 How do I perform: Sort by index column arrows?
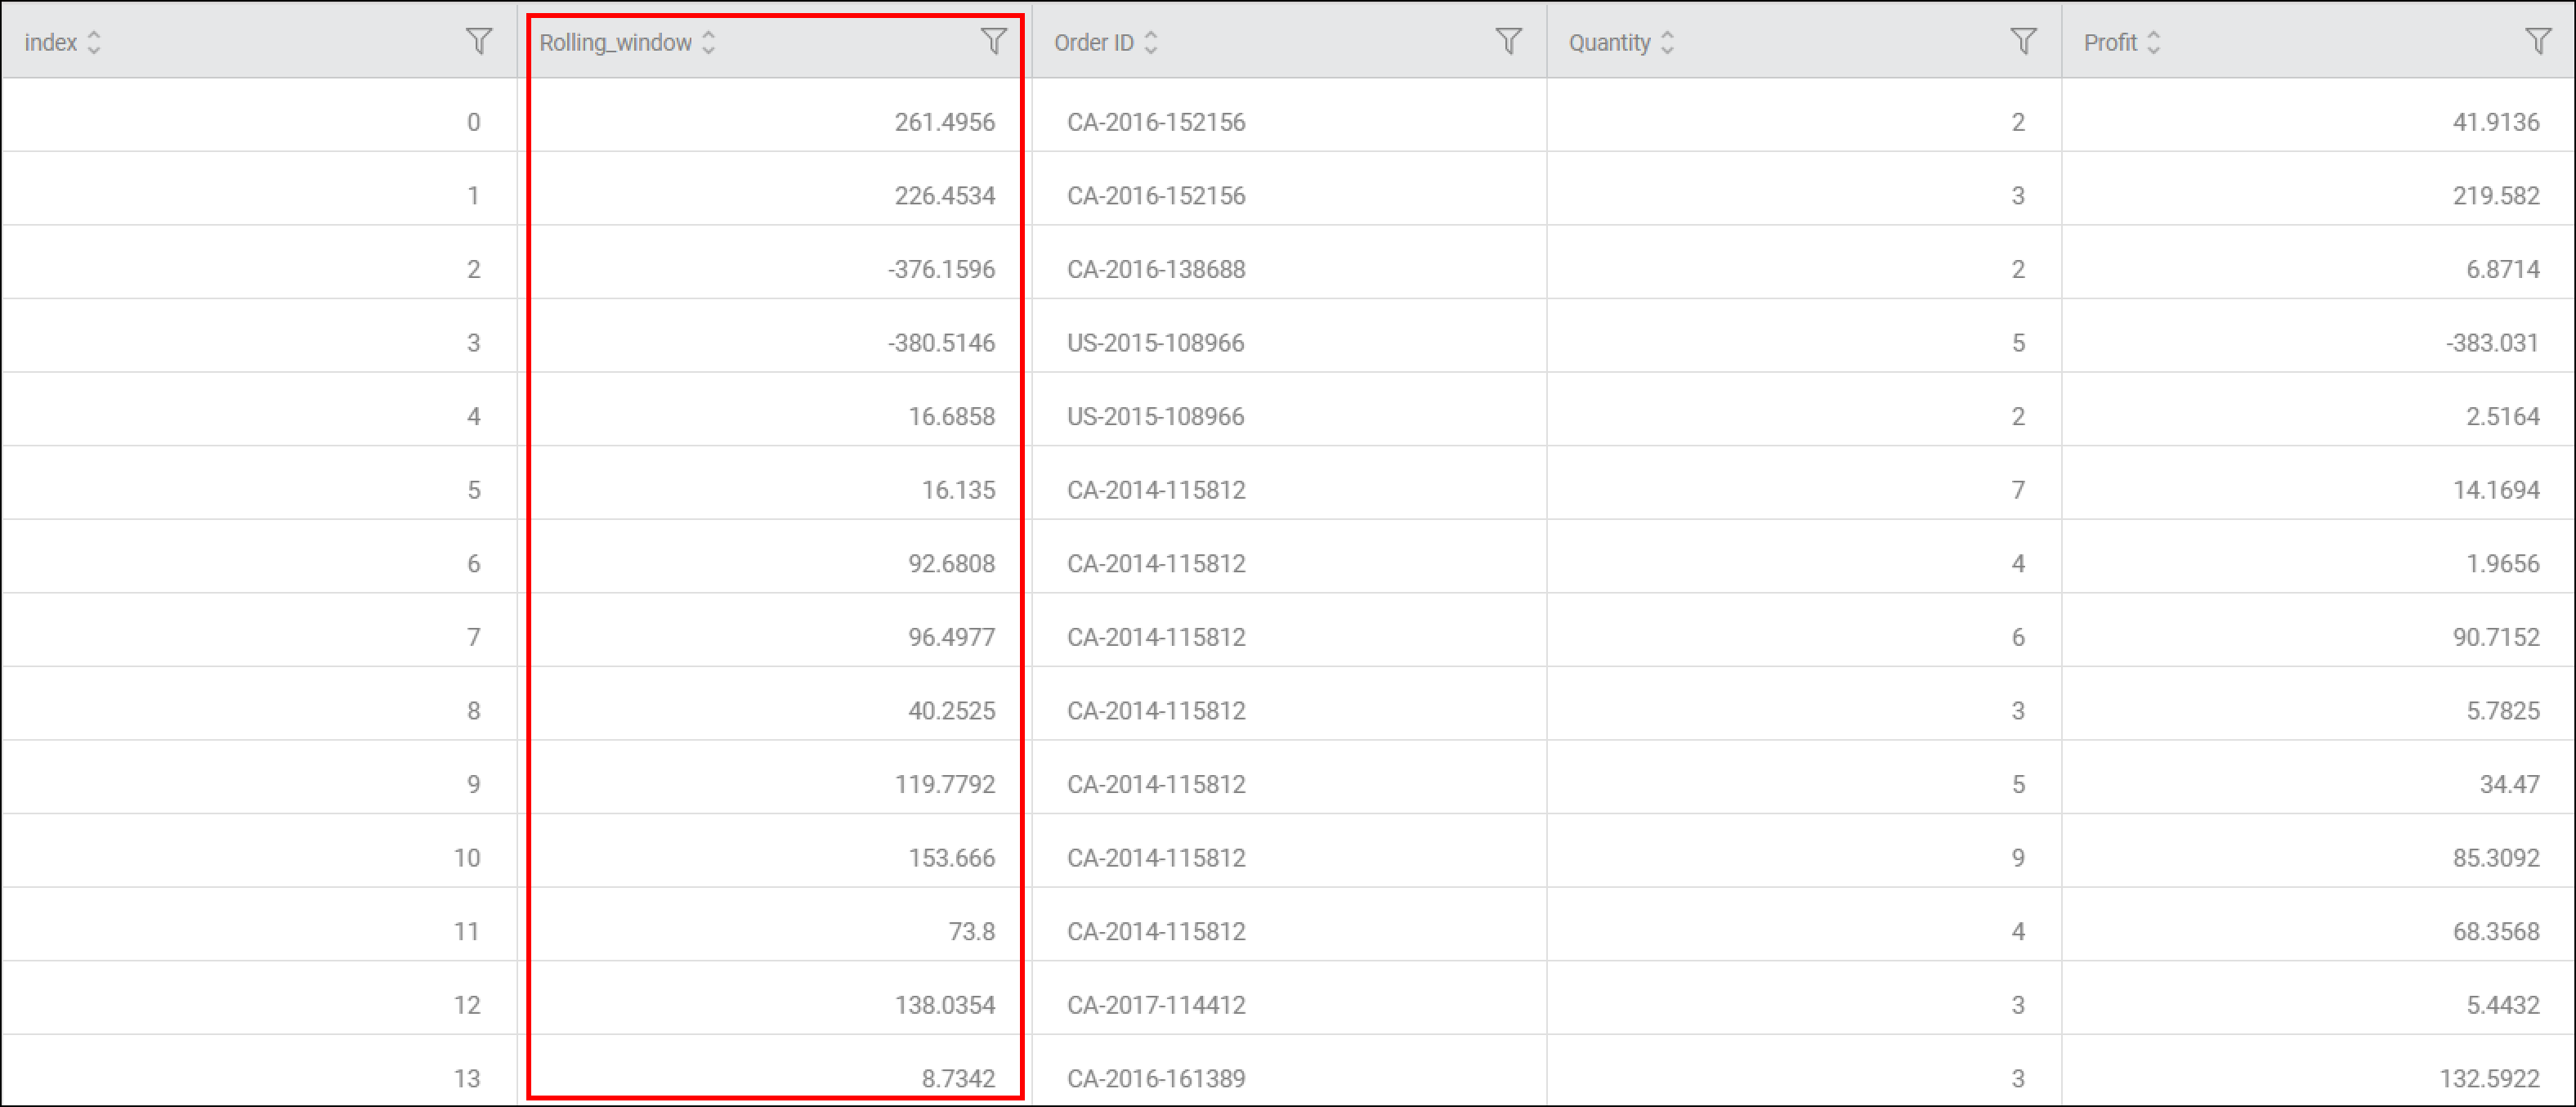click(94, 42)
